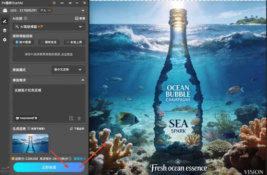Select the pencil edit sidebar icon

[x=5, y=21]
